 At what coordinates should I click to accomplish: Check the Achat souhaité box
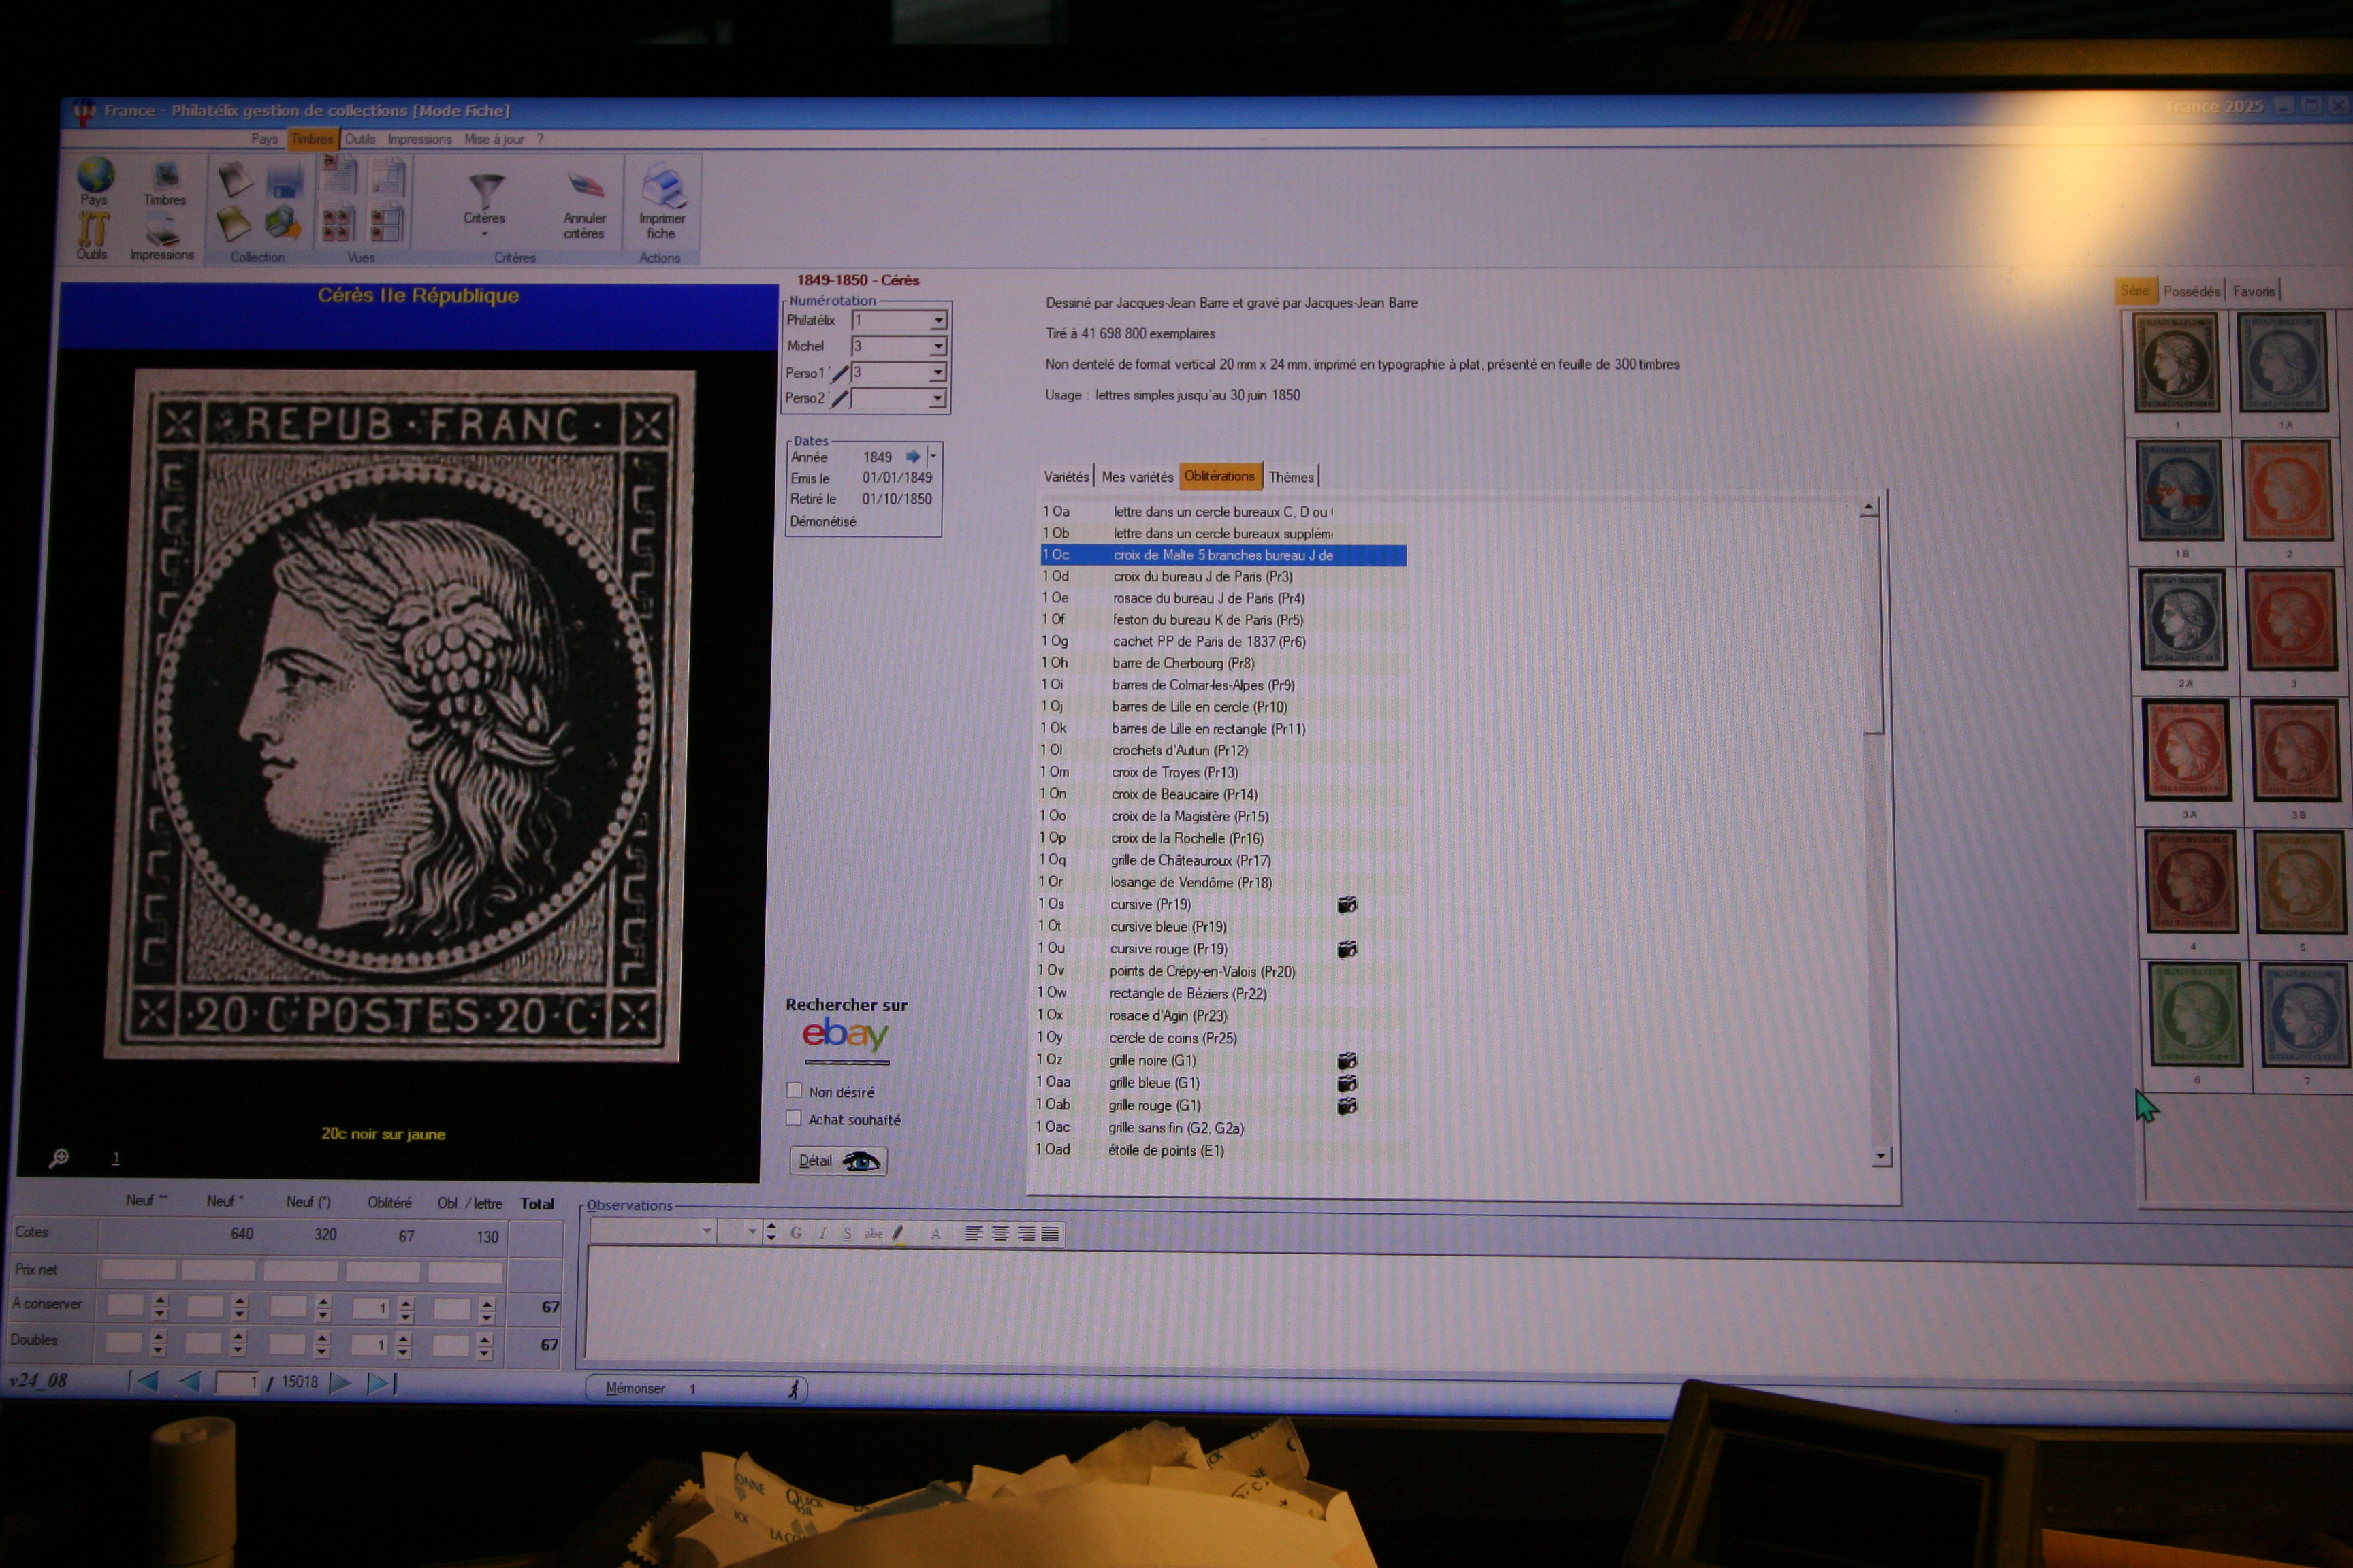coord(795,1118)
